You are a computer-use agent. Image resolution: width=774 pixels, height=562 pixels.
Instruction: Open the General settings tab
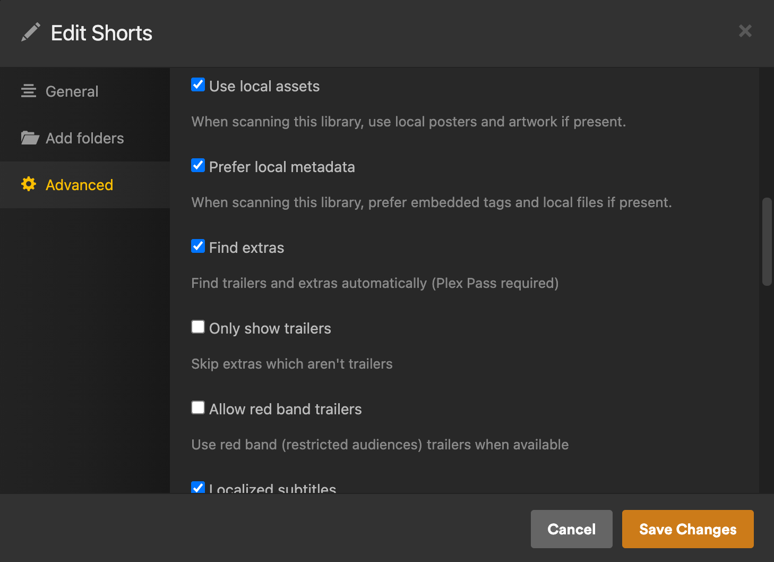72,91
